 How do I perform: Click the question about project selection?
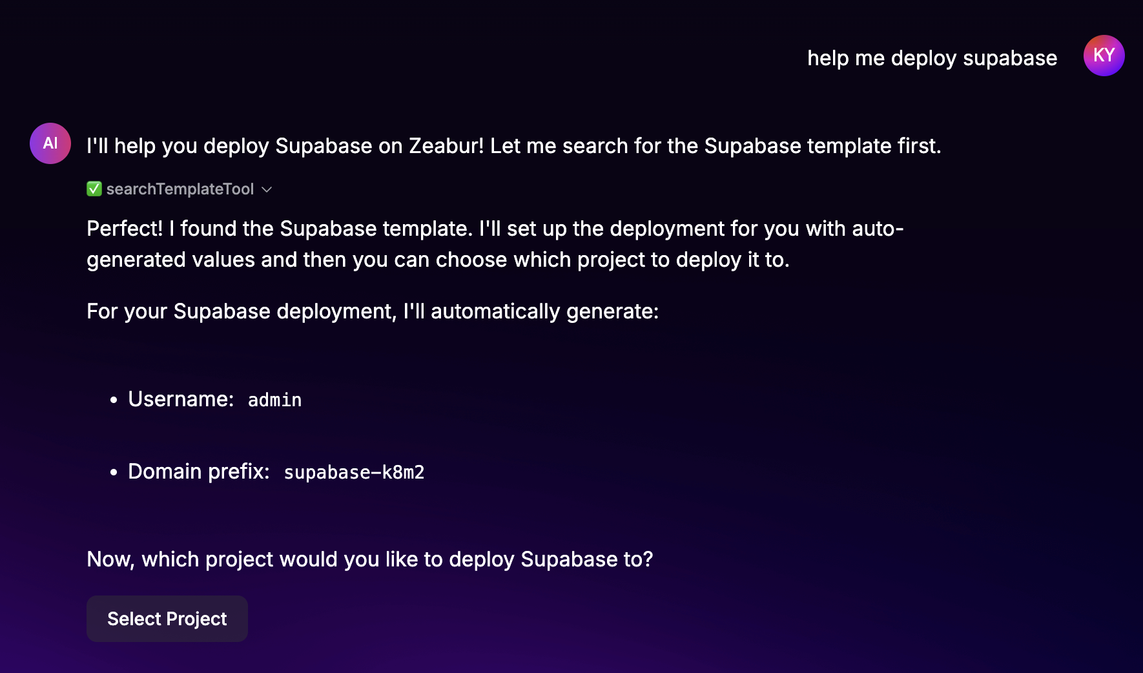click(x=369, y=559)
